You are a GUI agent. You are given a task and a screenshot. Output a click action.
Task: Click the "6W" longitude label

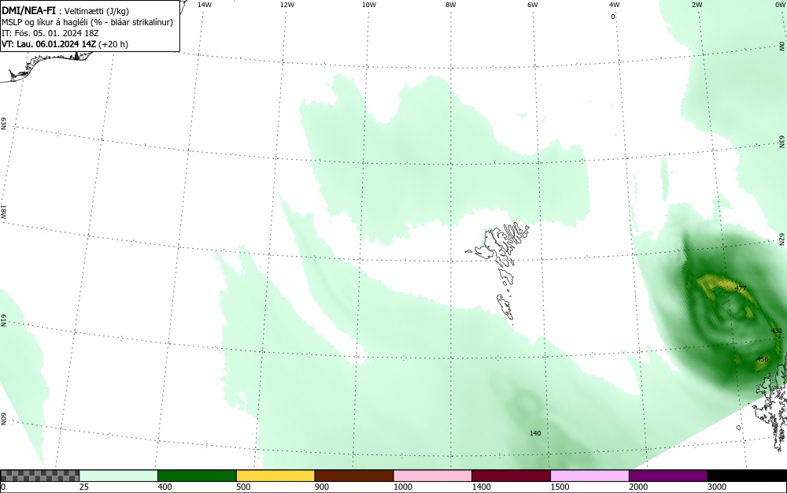533,5
